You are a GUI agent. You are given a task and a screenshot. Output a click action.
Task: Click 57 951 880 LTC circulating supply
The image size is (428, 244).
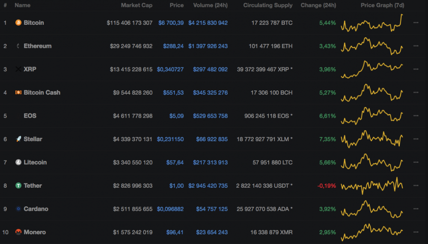click(272, 163)
